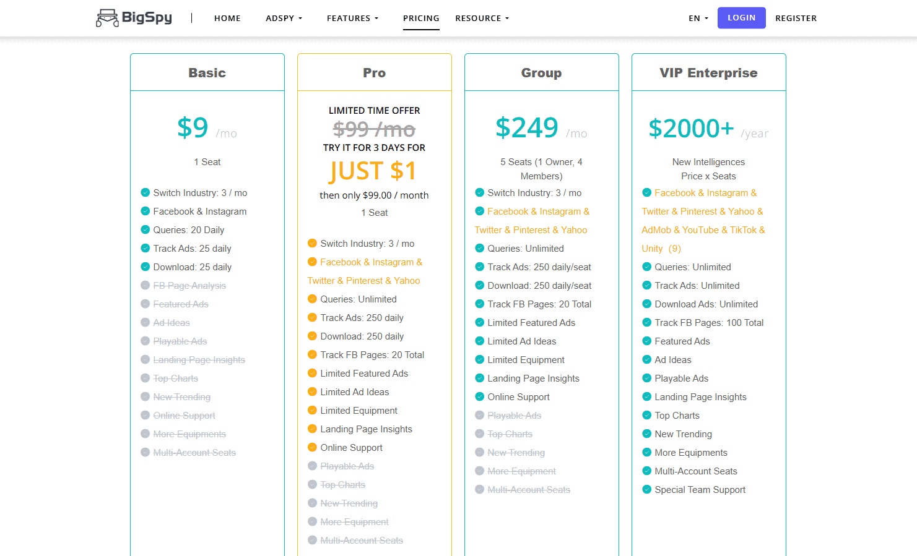The image size is (917, 556).
Task: Click VIP 'Track FB Pages: 100 Total' text
Action: click(710, 323)
